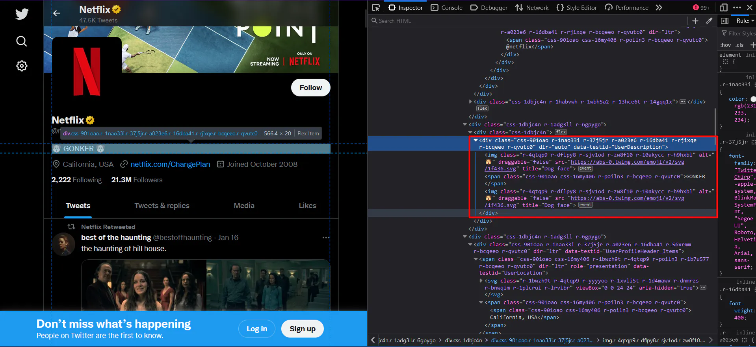Toggle flex badge beside css-1dbjc4n div
This screenshot has width=756, height=347.
point(561,132)
